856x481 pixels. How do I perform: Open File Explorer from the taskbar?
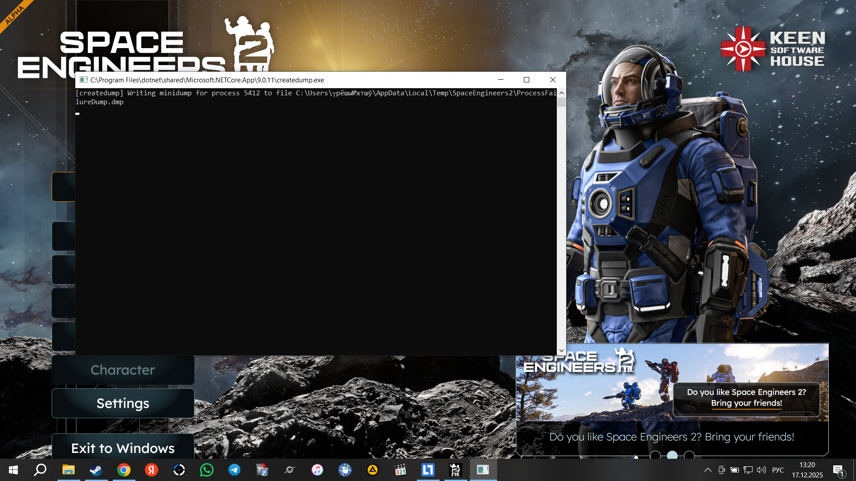[x=68, y=470]
